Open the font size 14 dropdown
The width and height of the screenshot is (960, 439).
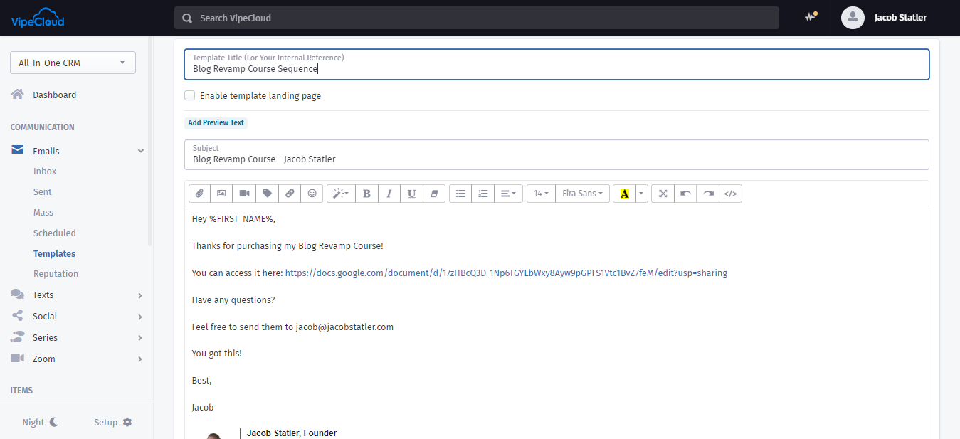[541, 194]
